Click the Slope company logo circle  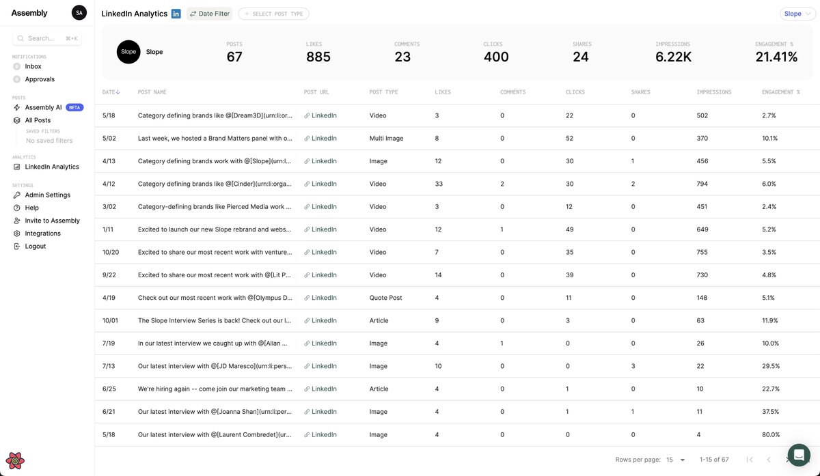click(x=128, y=52)
